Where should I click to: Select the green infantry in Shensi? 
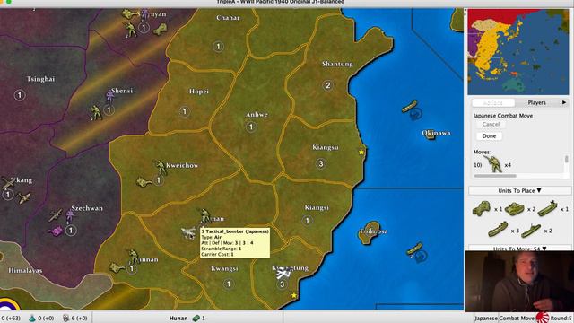click(96, 113)
